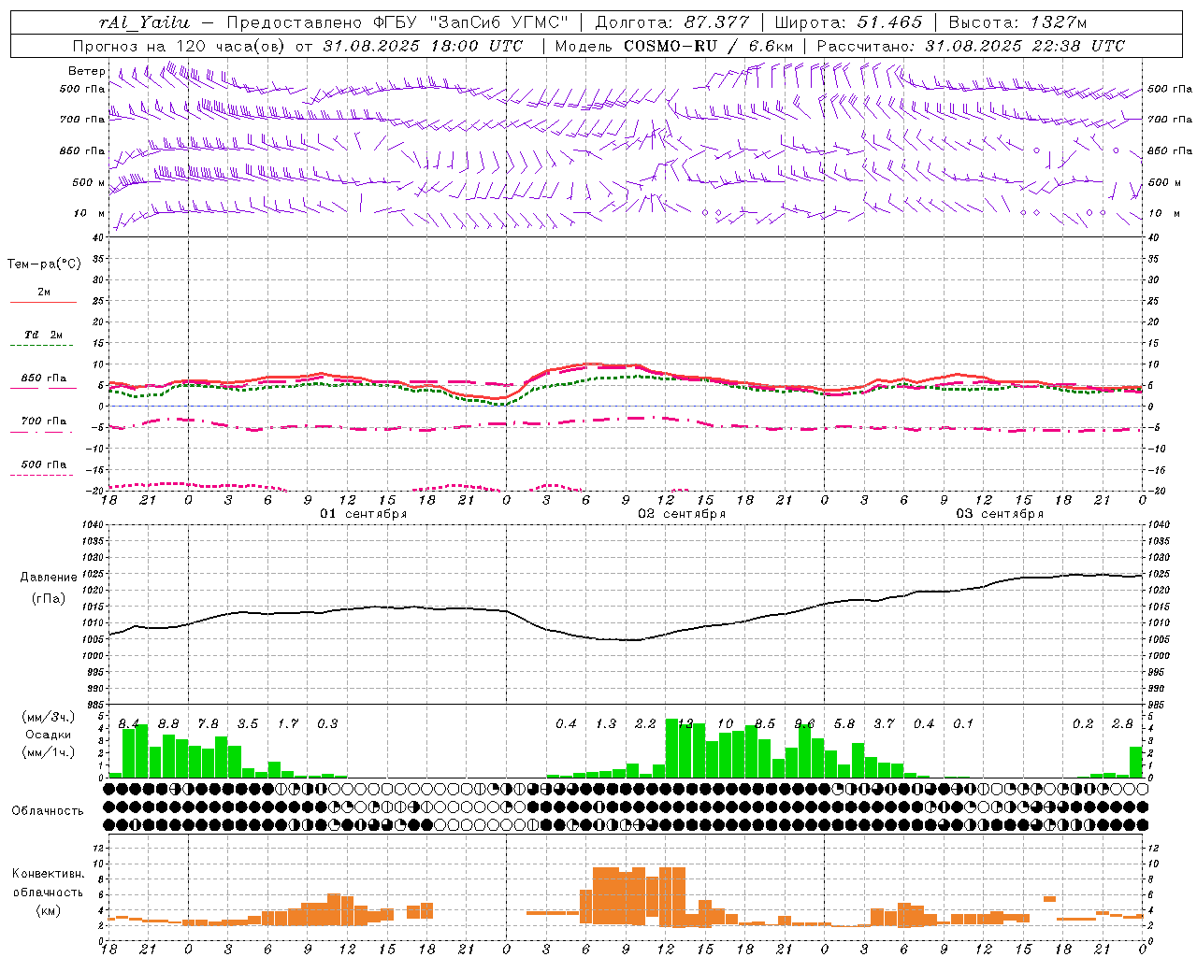Image resolution: width=1197 pixels, height=957 pixels.
Task: Click the 2м temperature legend line sample
Action: pos(43,302)
